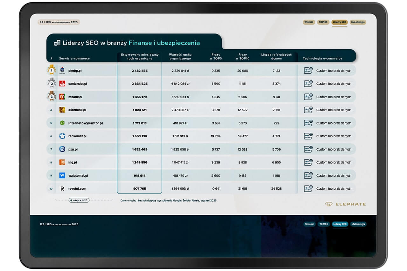Click the technology icon in santander.pl row
Viewport: 407px width, 271px height.
308,84
